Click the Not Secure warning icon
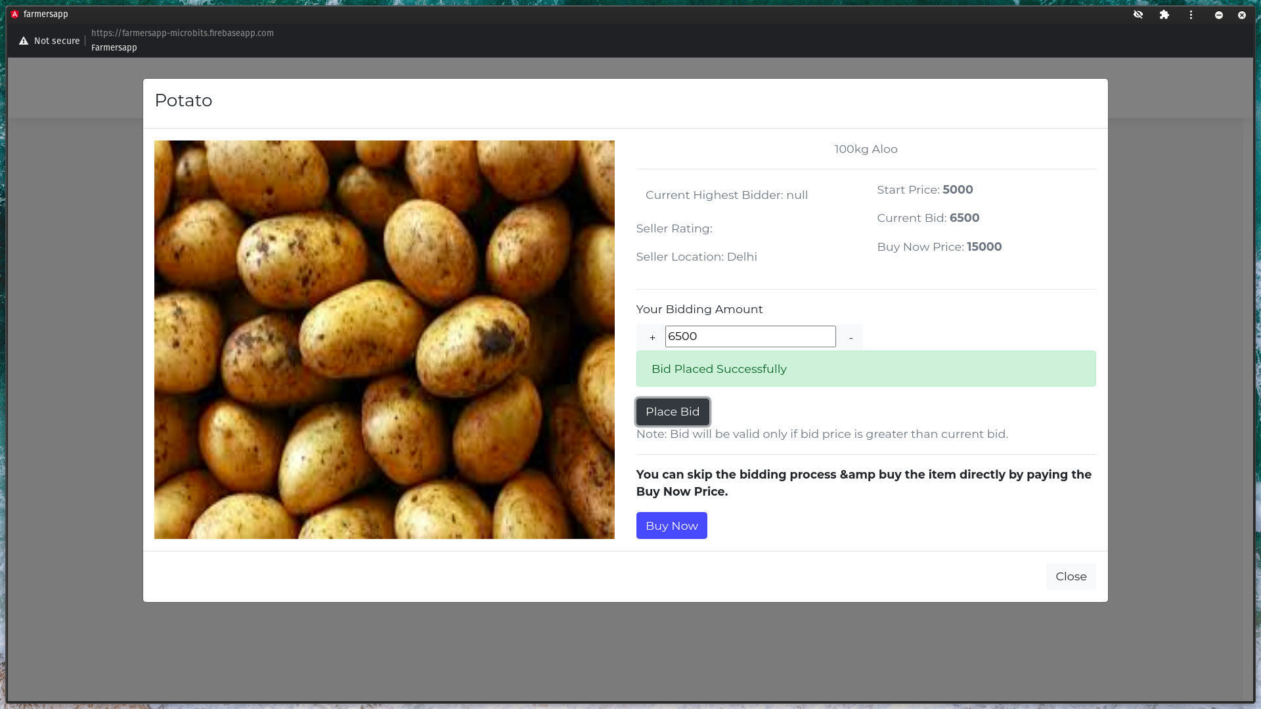The width and height of the screenshot is (1261, 709). pos(24,41)
